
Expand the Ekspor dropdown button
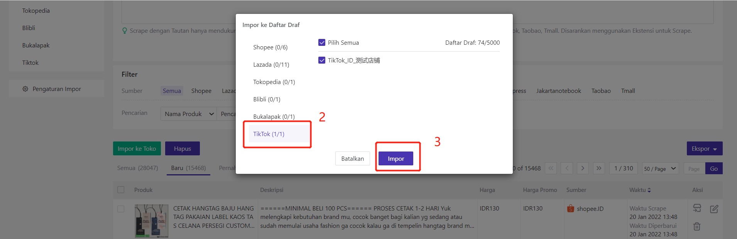[x=705, y=148]
